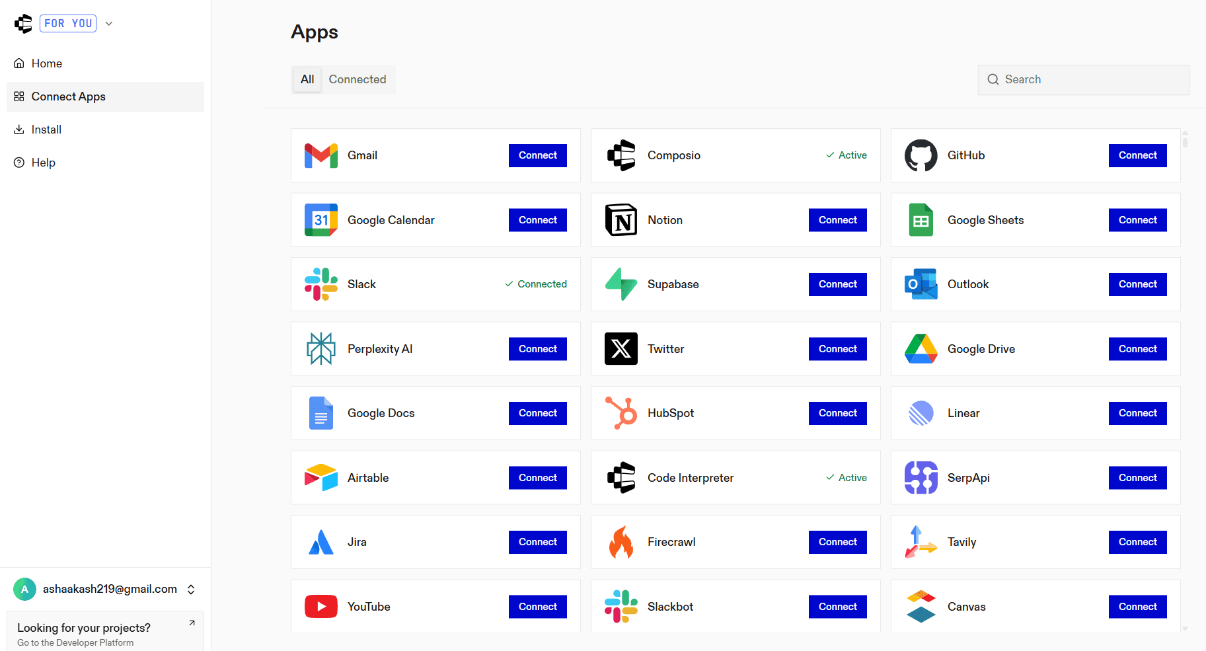Click the SerpApi icon
1206x651 pixels.
coord(921,478)
